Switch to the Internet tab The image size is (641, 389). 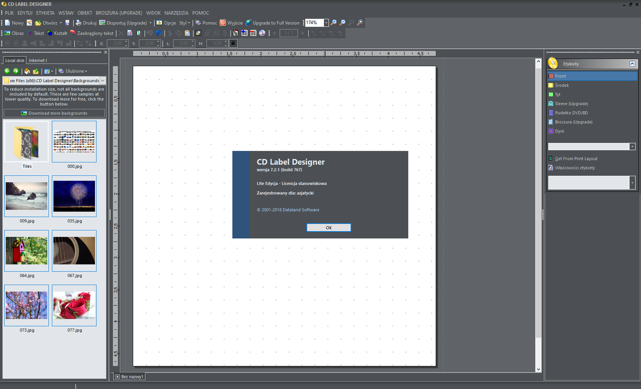point(38,60)
